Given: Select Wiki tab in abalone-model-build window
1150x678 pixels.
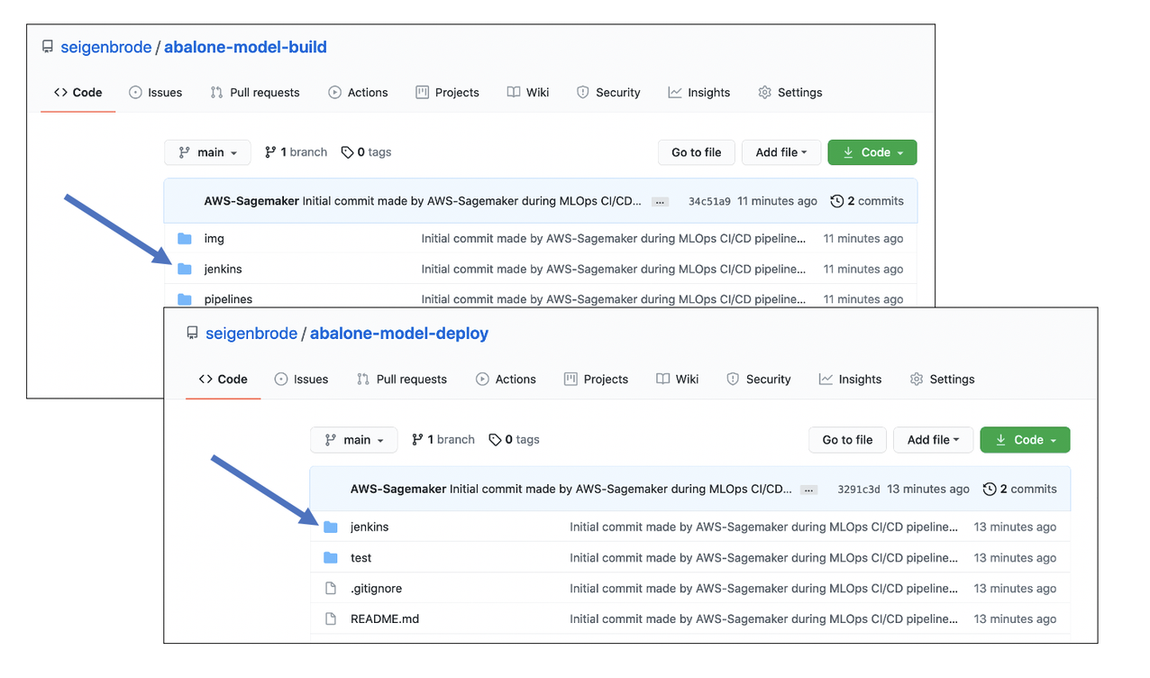Looking at the screenshot, I should pyautogui.click(x=528, y=92).
